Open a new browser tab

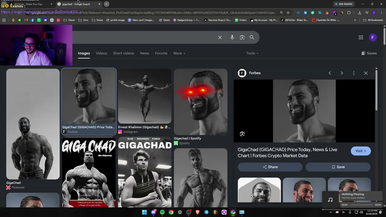(106, 4)
